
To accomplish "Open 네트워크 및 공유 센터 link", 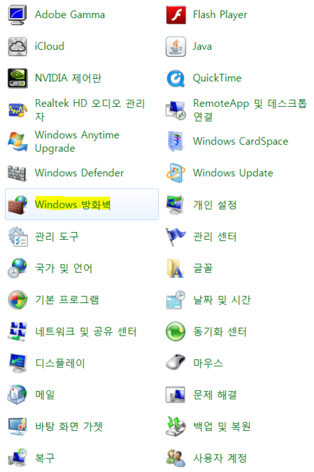I will tap(86, 332).
